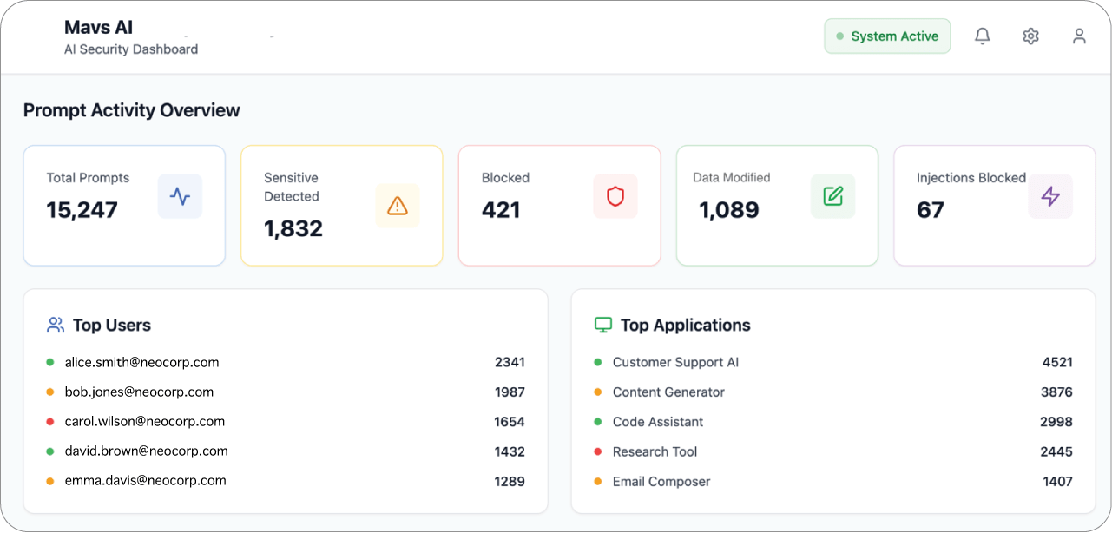The height and width of the screenshot is (533, 1112).
Task: Open the alice.smith@neocorp.com user entry
Action: click(141, 363)
